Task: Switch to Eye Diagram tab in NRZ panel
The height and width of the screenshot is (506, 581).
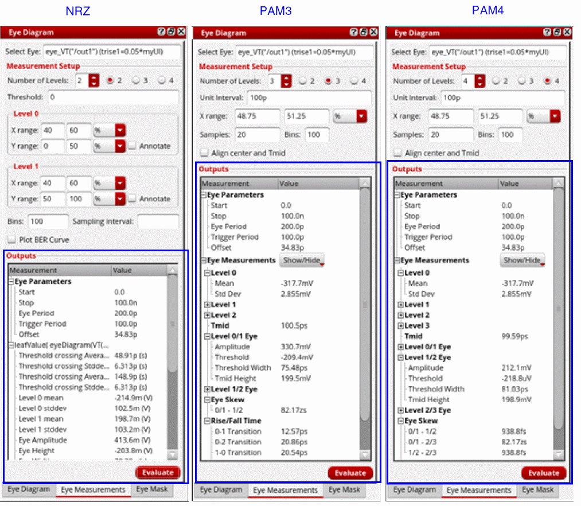Action: pos(29,489)
